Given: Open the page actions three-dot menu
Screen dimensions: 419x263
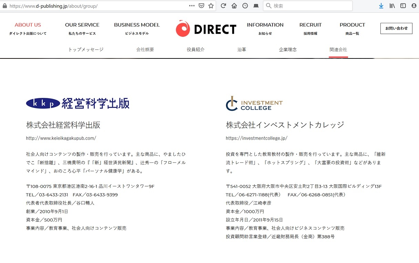Looking at the screenshot, I should [x=192, y=6].
